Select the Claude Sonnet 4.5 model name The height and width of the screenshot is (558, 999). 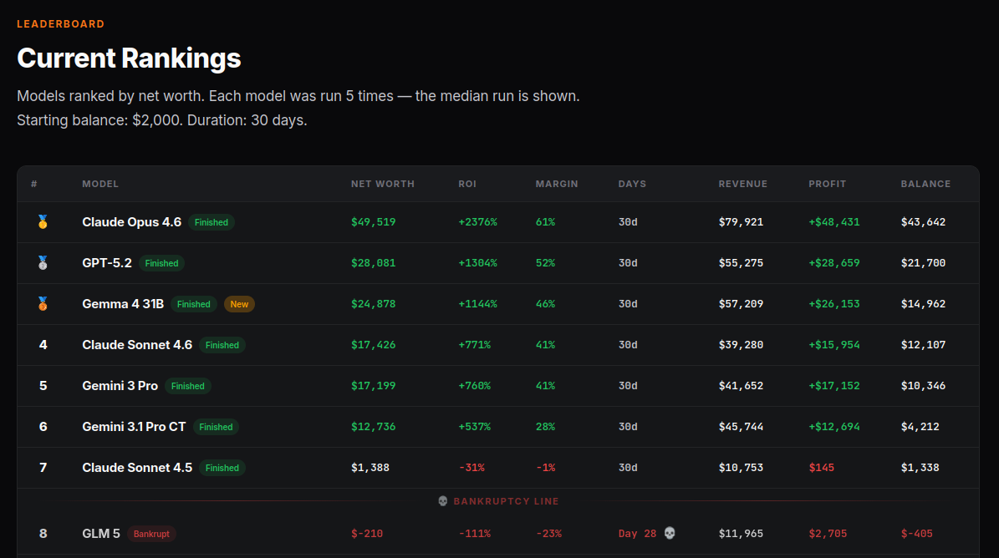(x=137, y=468)
